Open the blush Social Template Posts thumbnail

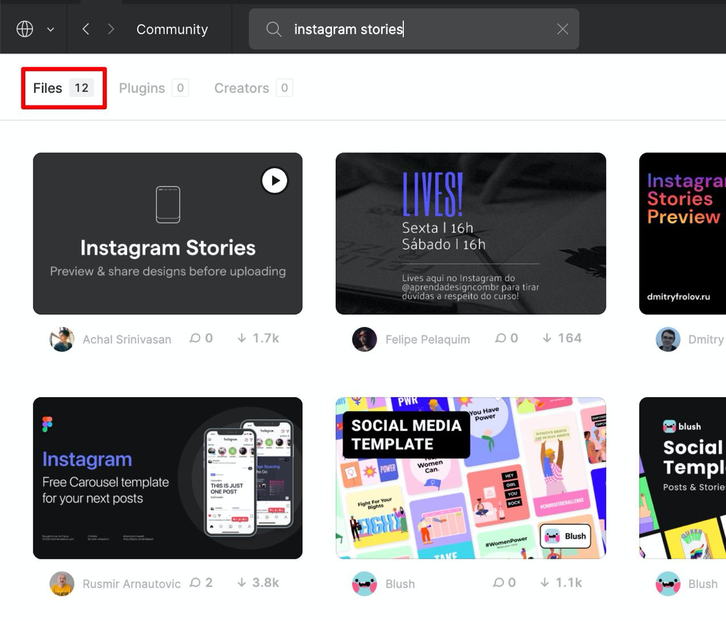682,478
